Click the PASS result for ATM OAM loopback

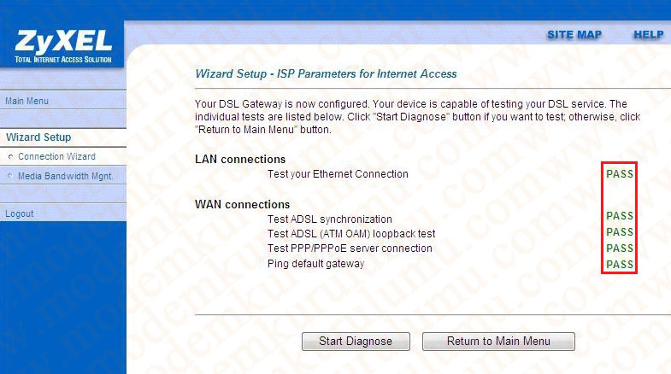pyautogui.click(x=620, y=232)
